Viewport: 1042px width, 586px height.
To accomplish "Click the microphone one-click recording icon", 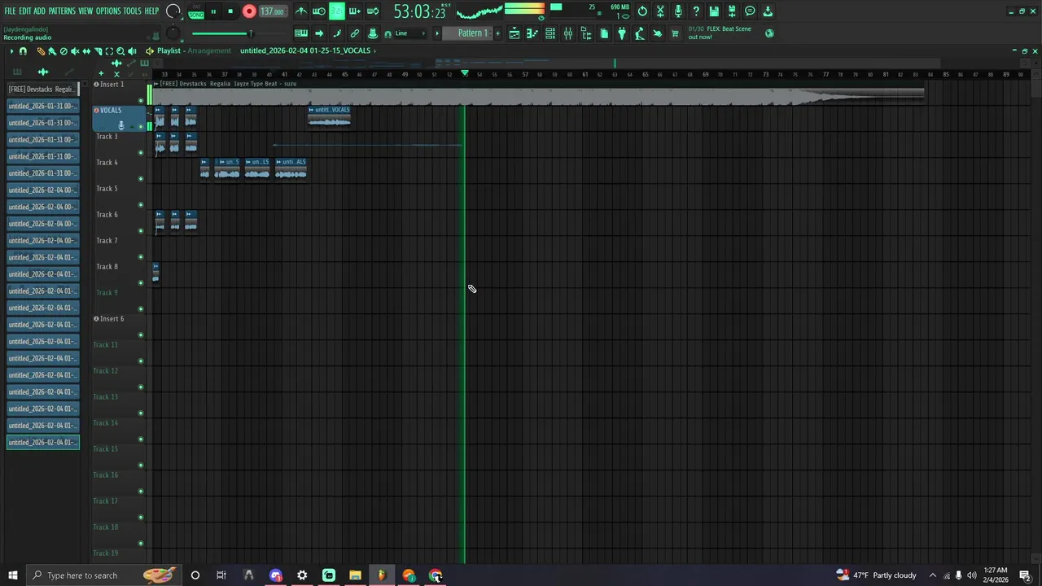I will (x=678, y=11).
